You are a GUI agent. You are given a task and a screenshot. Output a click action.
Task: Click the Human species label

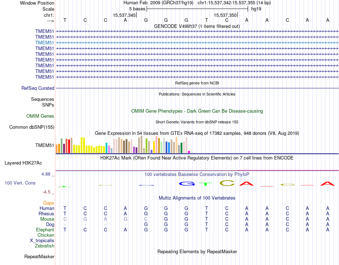[47, 208]
